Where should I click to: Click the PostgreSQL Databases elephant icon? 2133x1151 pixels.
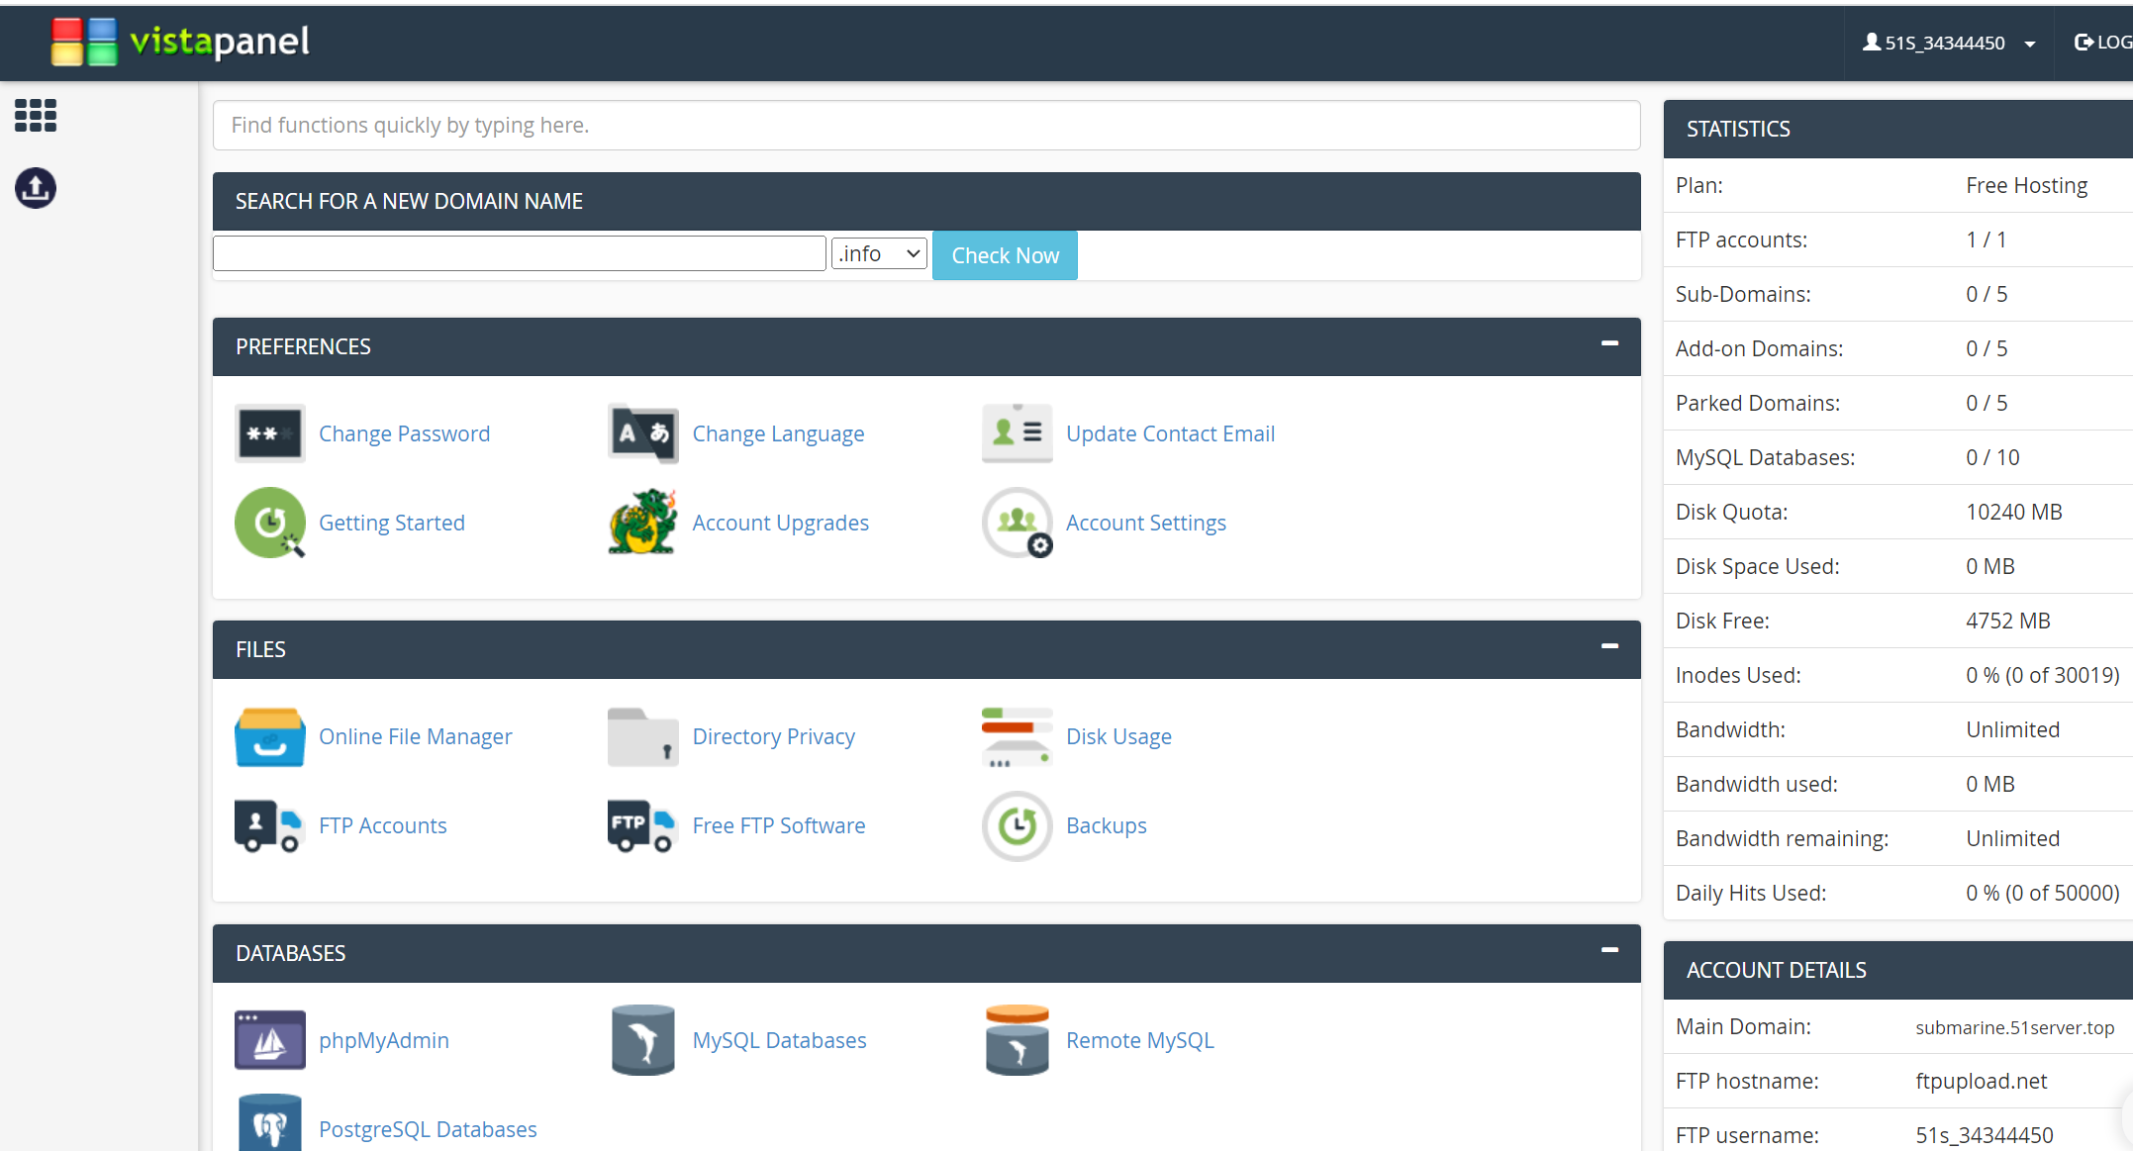pyautogui.click(x=269, y=1125)
